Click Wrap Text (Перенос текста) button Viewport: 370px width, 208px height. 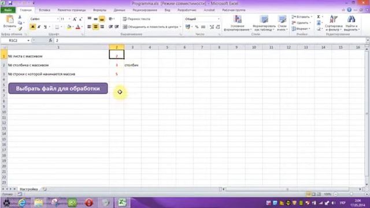point(136,19)
